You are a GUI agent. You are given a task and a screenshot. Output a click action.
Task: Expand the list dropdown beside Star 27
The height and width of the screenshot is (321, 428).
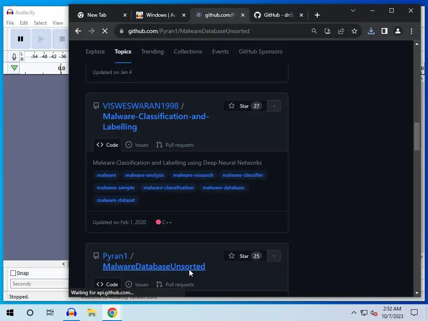pyautogui.click(x=274, y=106)
